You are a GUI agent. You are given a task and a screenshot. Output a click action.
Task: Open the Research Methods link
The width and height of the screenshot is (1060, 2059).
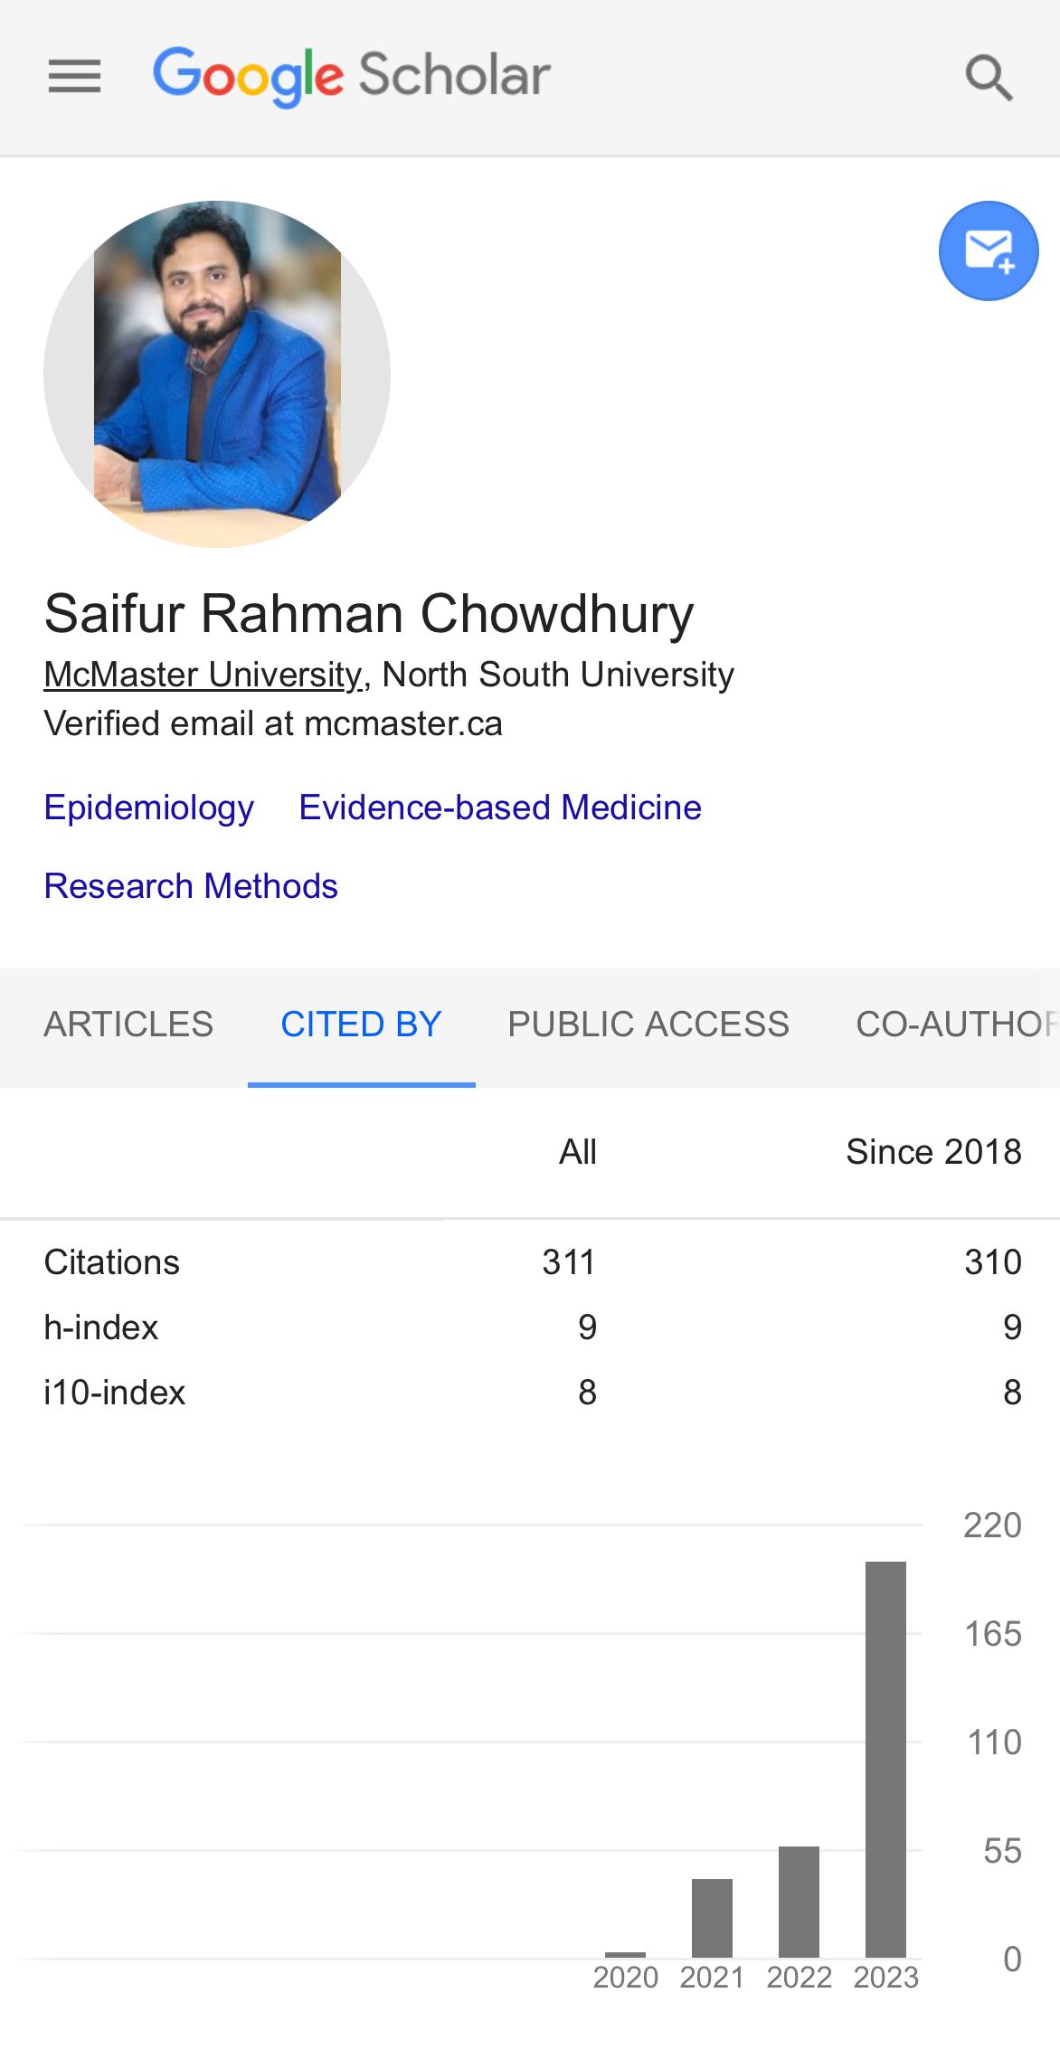pos(191,886)
